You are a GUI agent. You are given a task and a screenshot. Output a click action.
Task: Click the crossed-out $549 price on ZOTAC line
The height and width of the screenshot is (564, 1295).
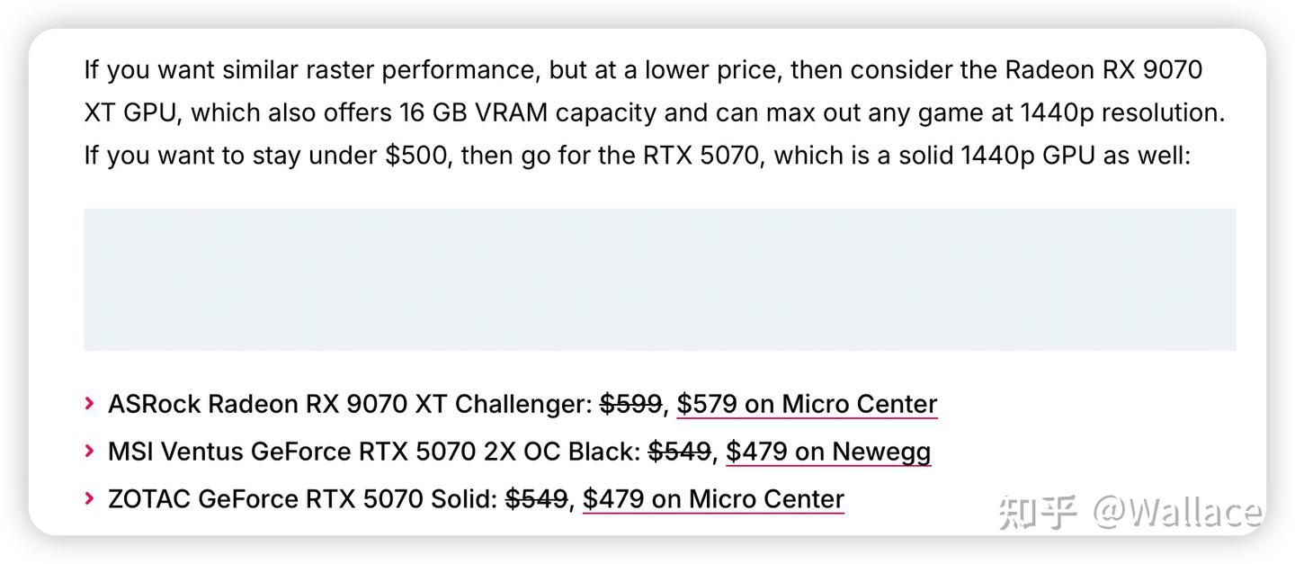[536, 499]
